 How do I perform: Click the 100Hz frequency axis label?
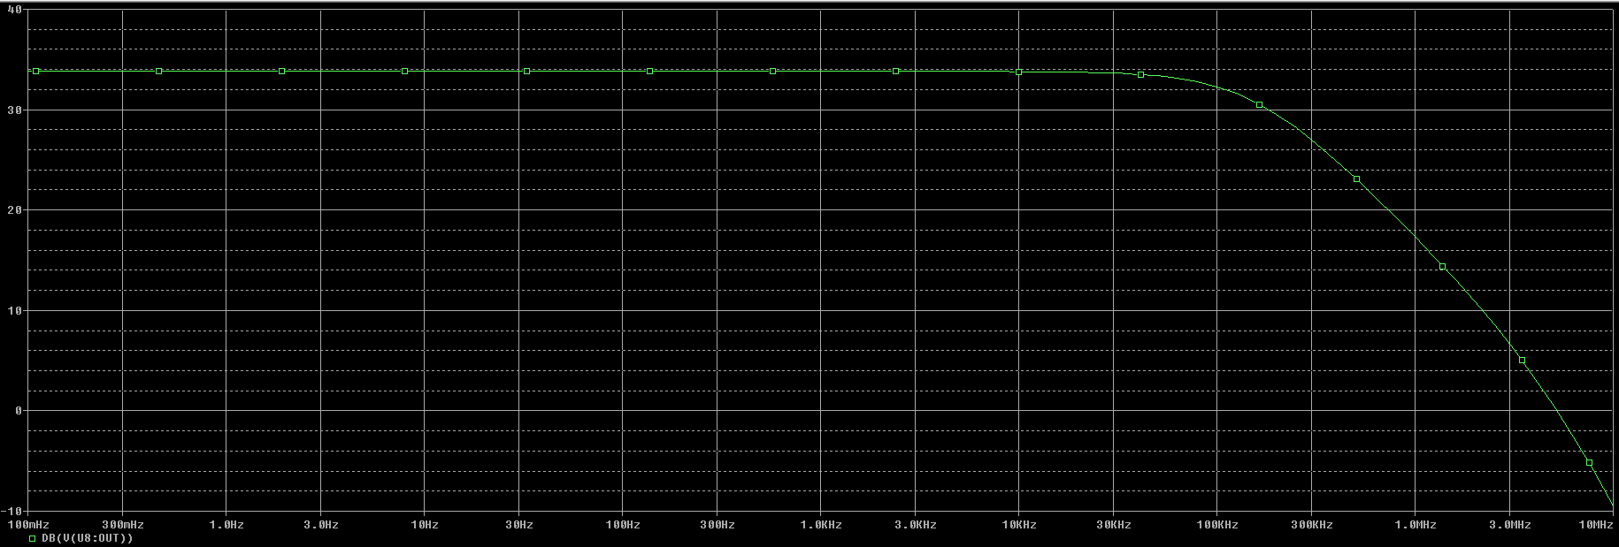(623, 525)
